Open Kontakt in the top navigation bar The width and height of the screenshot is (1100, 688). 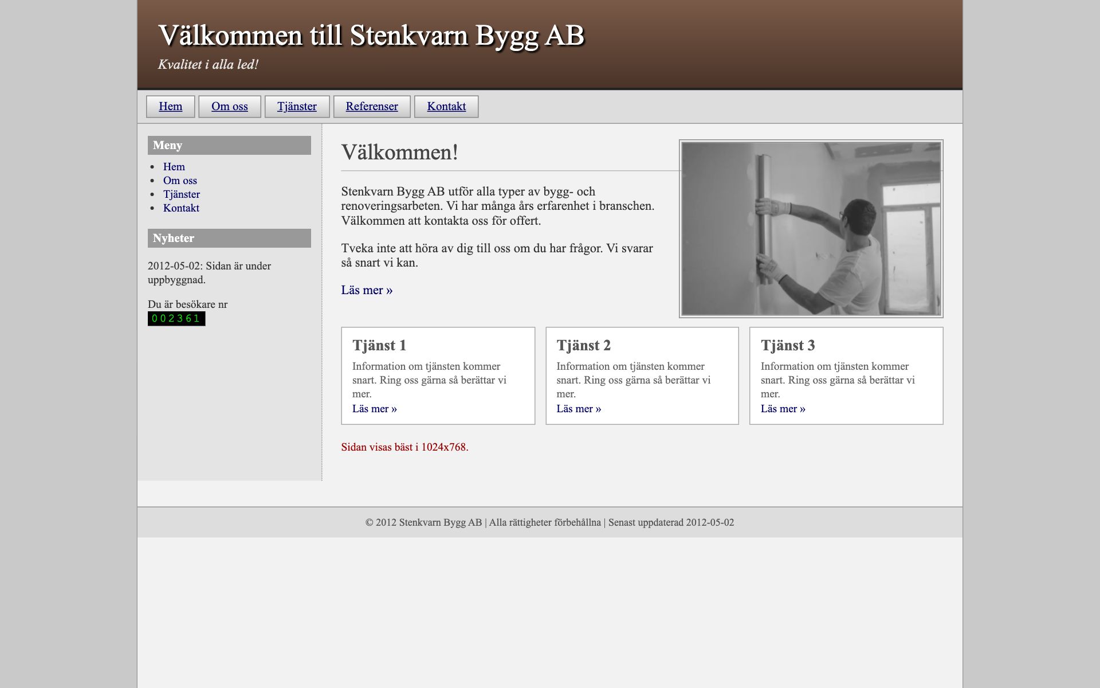(x=446, y=107)
